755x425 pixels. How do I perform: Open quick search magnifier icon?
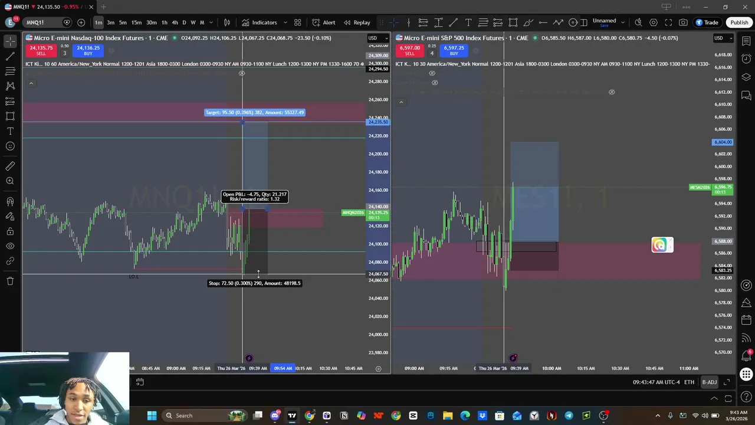[x=638, y=22]
